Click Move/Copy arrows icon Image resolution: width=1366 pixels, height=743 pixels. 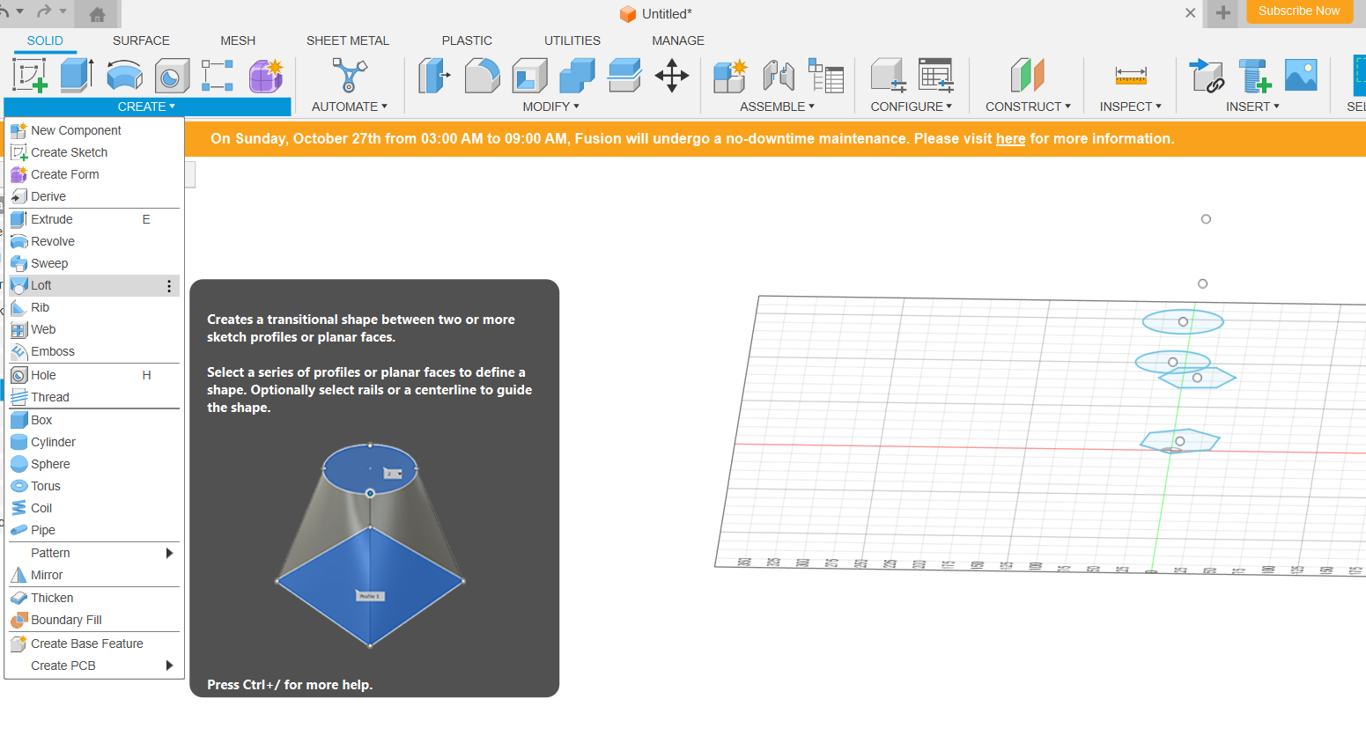click(672, 76)
